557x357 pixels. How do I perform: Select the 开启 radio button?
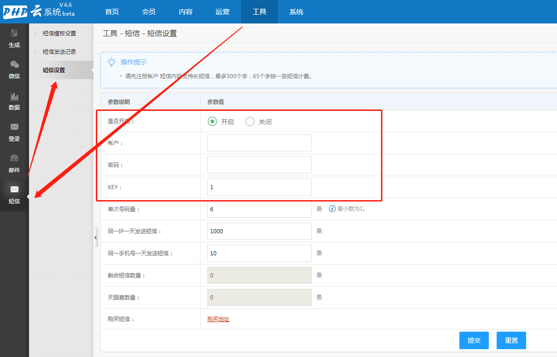212,121
